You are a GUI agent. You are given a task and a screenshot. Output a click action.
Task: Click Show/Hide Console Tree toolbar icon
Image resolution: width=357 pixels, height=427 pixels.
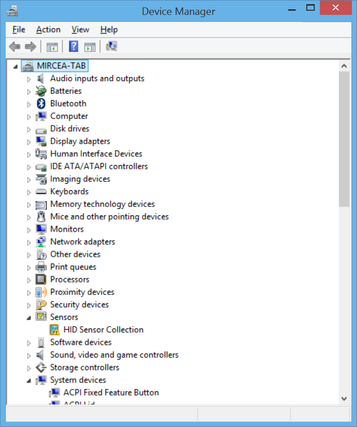tap(52, 47)
